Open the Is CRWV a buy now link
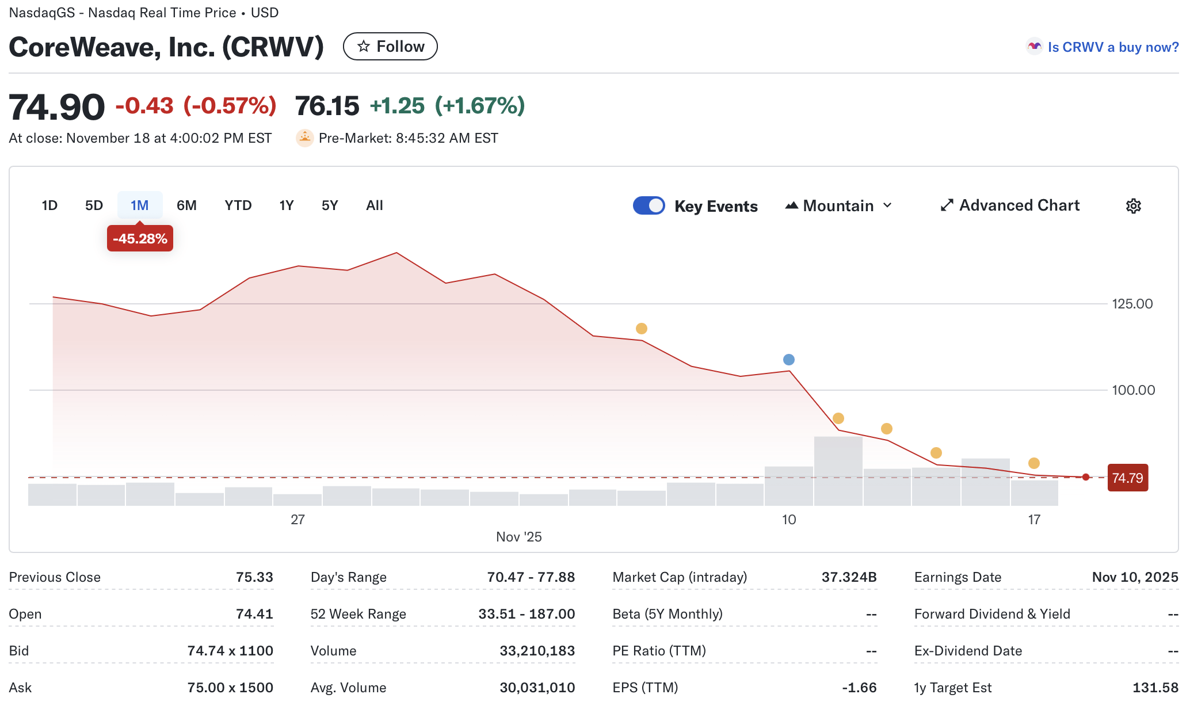The image size is (1190, 717). pyautogui.click(x=1112, y=47)
